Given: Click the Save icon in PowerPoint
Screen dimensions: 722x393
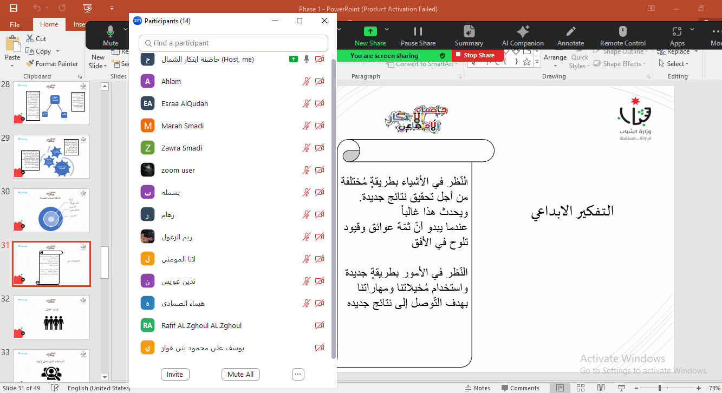Looking at the screenshot, I should pyautogui.click(x=13, y=8).
